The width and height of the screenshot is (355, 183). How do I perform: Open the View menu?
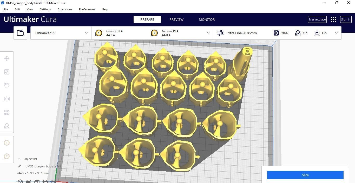[30, 9]
